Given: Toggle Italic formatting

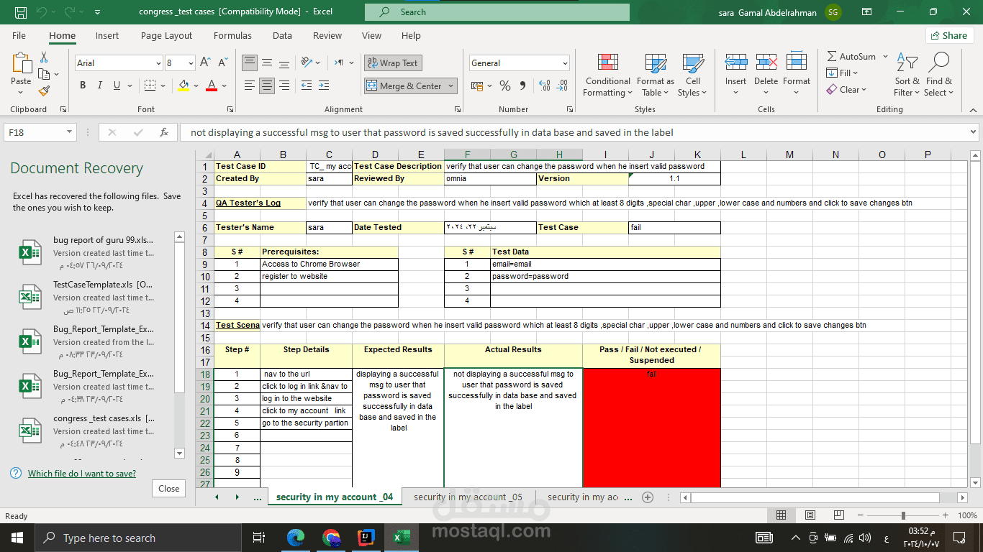Looking at the screenshot, I should (100, 86).
